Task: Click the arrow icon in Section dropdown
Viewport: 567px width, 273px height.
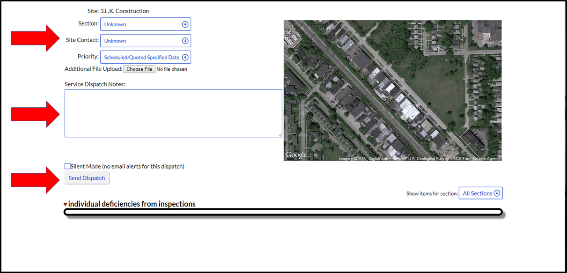Action: tap(185, 24)
